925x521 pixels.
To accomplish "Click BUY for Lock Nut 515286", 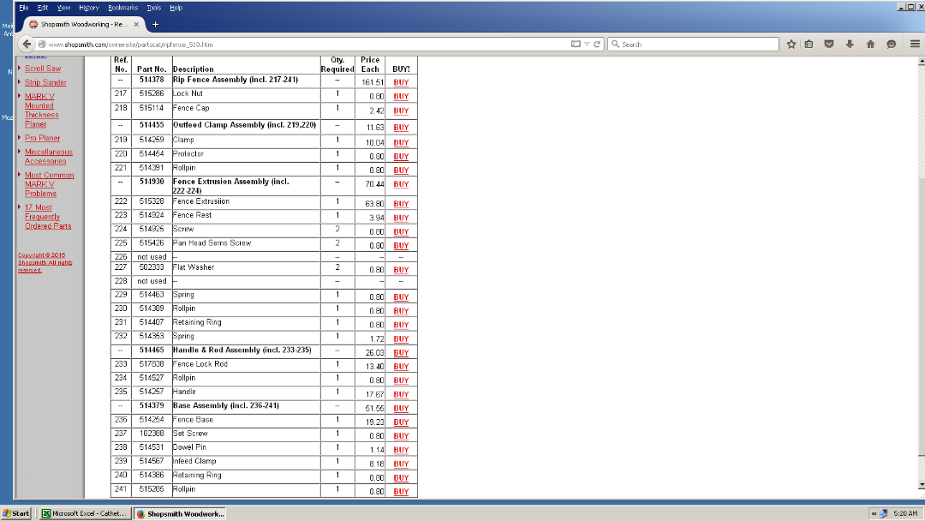I will tap(401, 96).
